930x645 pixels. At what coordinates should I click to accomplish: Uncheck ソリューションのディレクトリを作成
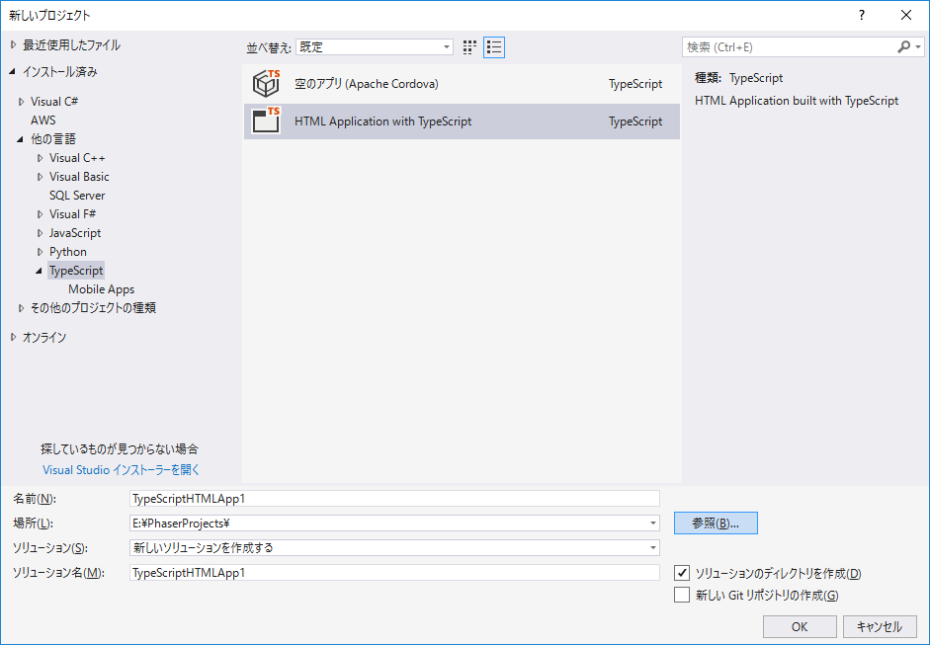pos(682,573)
